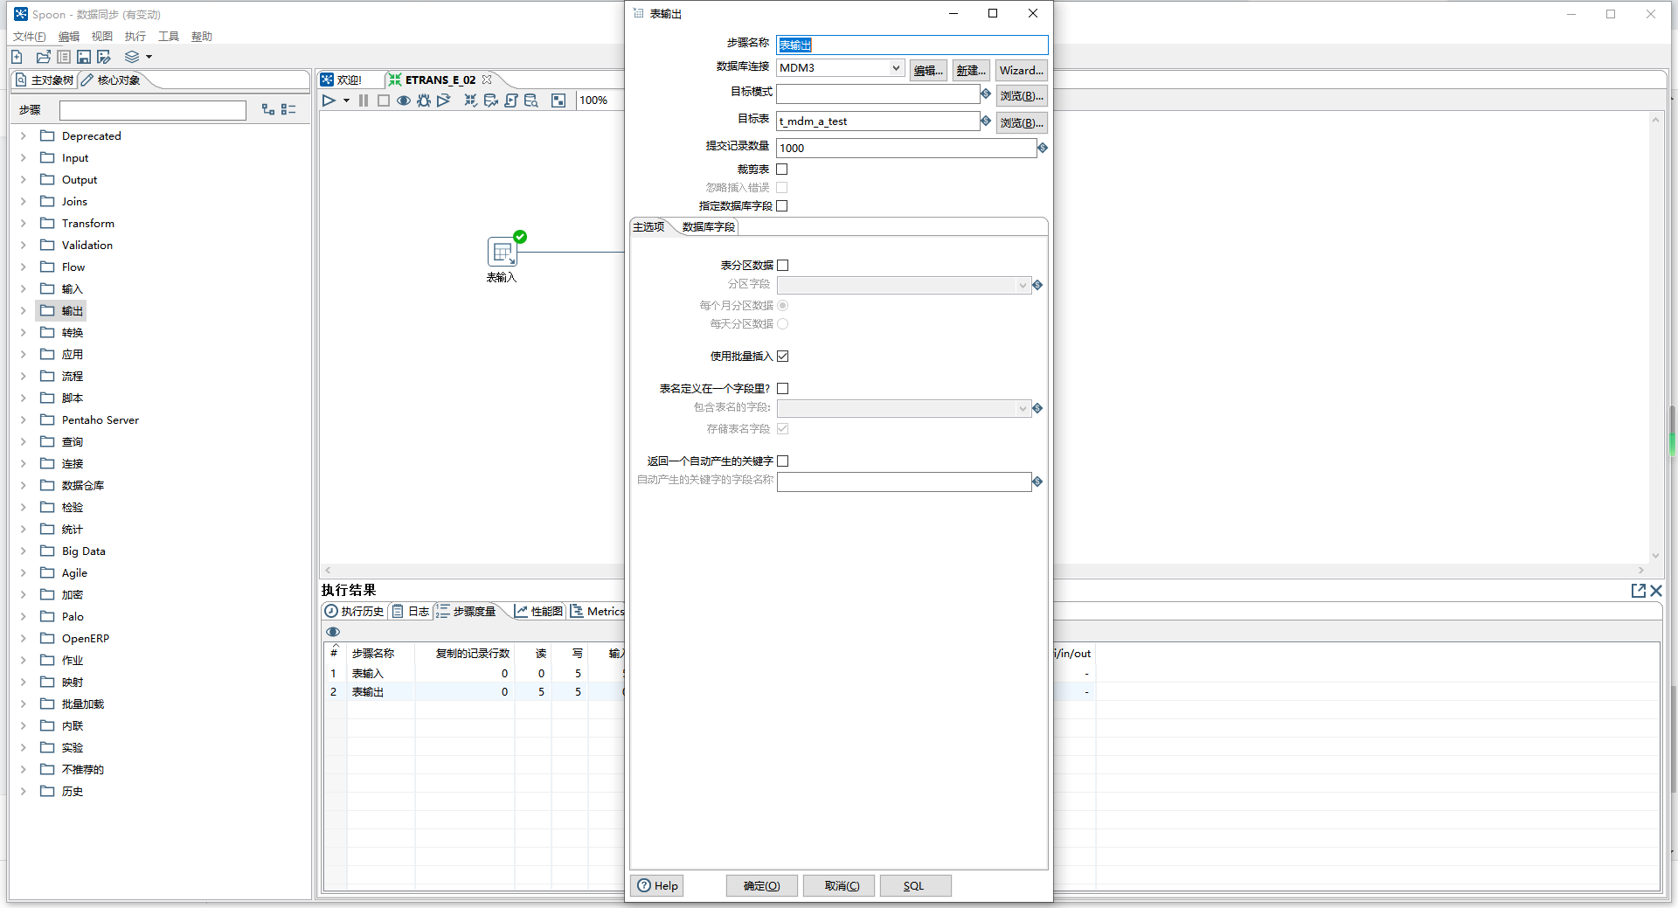Uncheck 使用批量插入
Screen dimensions: 1678x908
[x=783, y=356]
